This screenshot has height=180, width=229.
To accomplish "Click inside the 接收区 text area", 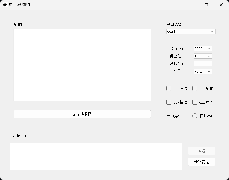I will pos(82,65).
